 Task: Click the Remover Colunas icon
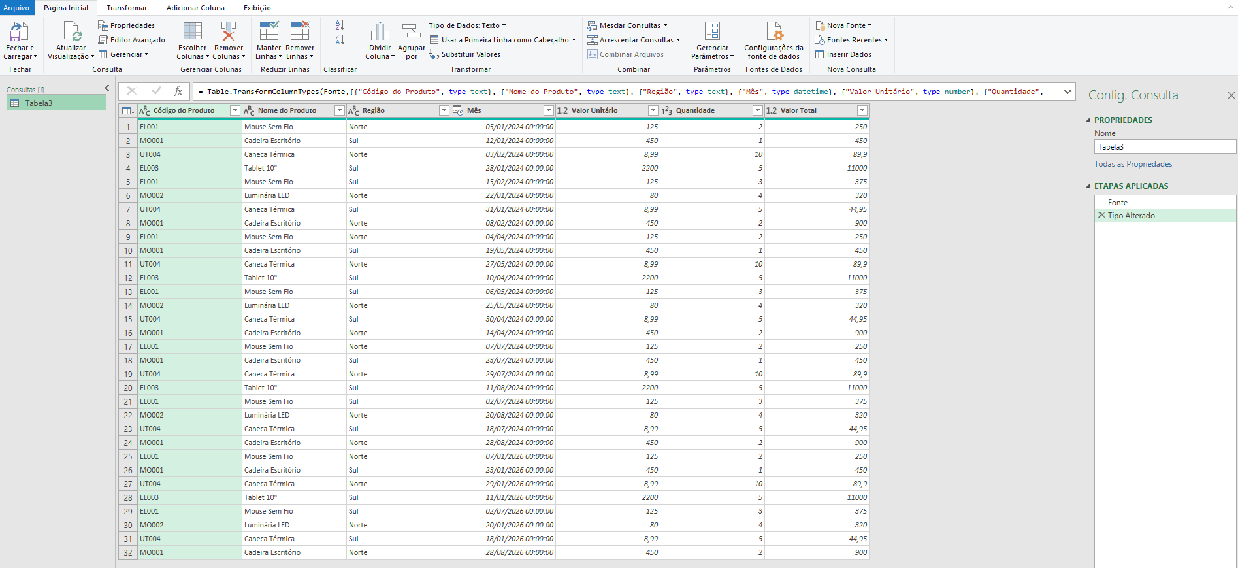pyautogui.click(x=229, y=31)
